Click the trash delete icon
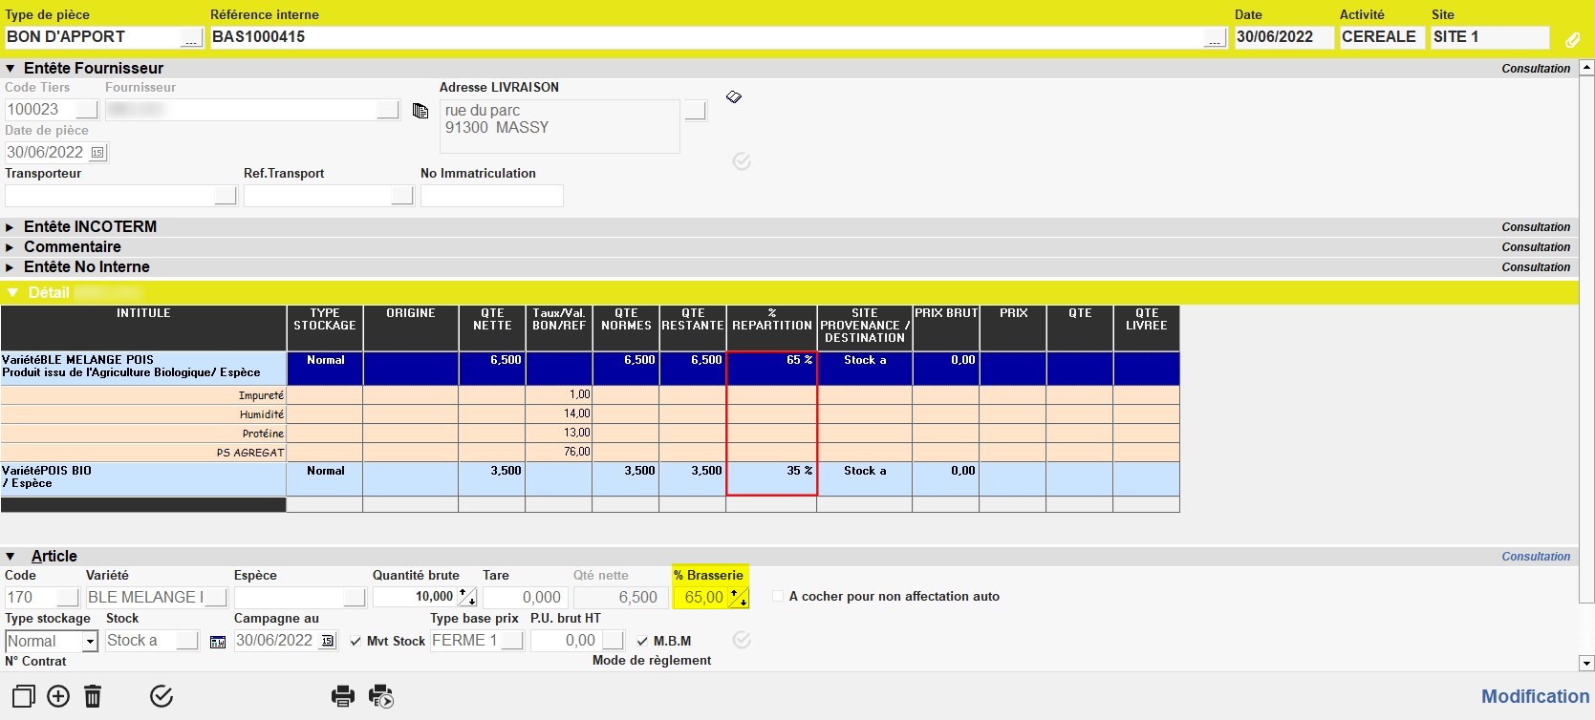1595x720 pixels. 93,696
